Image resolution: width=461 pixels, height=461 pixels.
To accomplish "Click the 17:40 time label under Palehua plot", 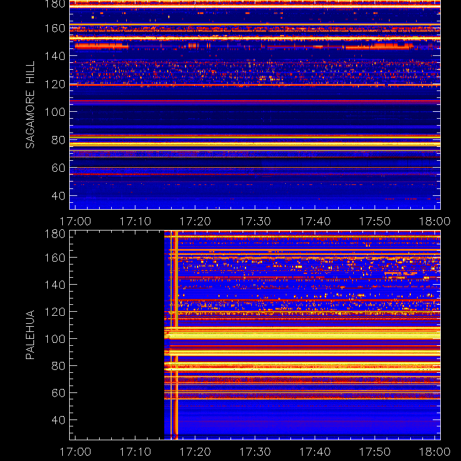I will pos(315,452).
